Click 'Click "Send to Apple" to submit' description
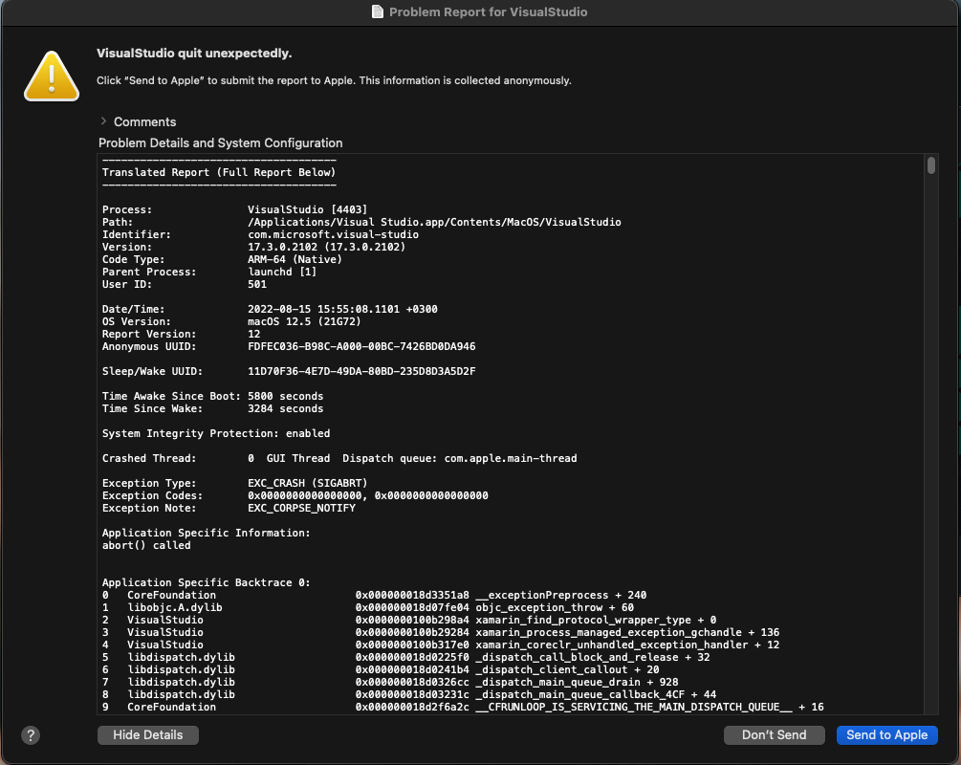Image resolution: width=961 pixels, height=765 pixels. [x=334, y=80]
